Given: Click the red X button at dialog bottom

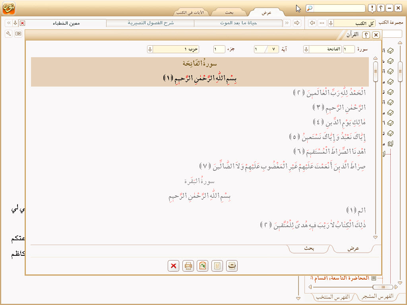Looking at the screenshot, I should tap(173, 266).
